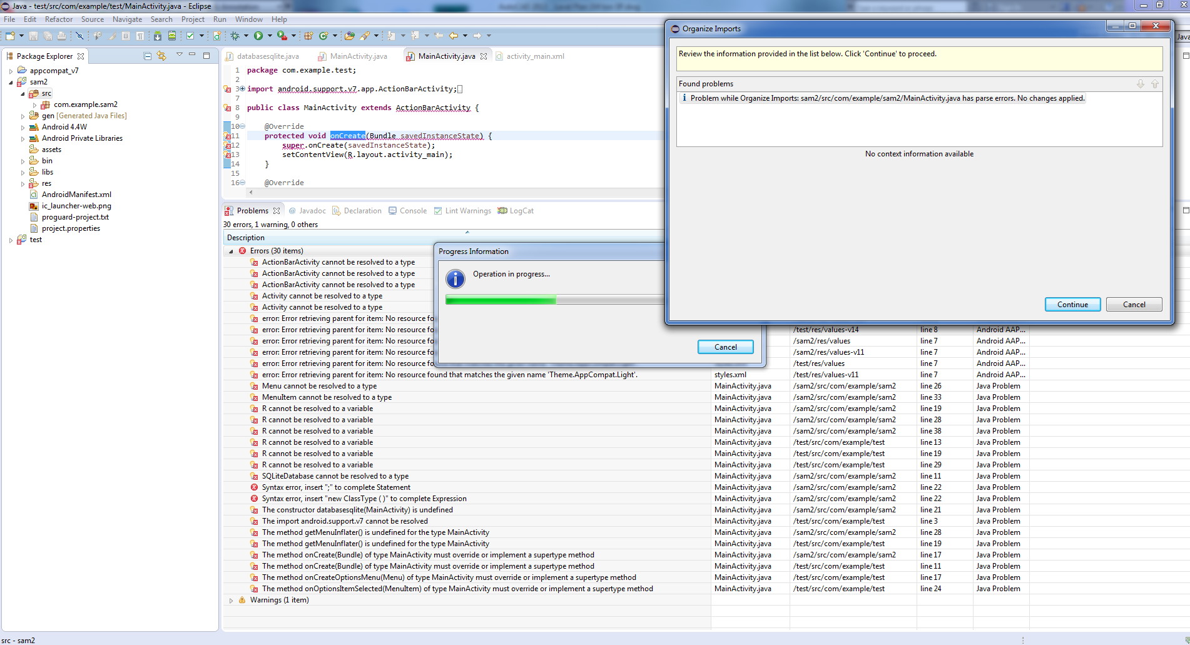Select the 'SQLiteDatabase cannot be resolved' error
Image resolution: width=1190 pixels, height=645 pixels.
click(x=335, y=476)
